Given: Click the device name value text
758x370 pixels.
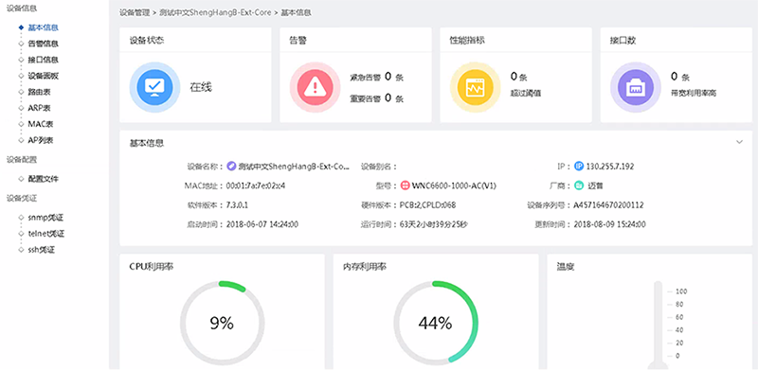Looking at the screenshot, I should (294, 167).
